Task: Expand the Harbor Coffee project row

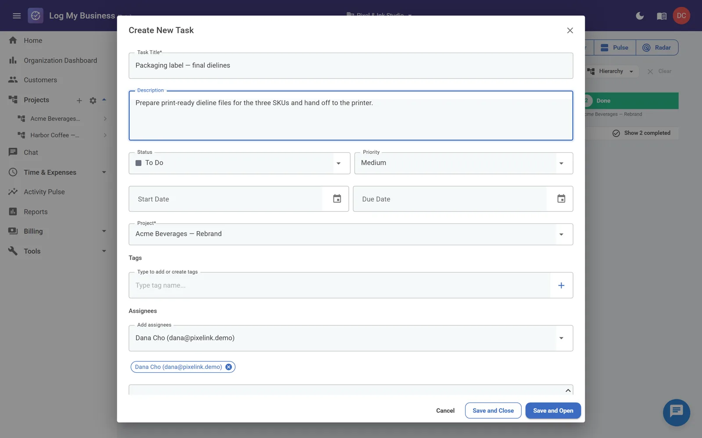Action: [105, 135]
